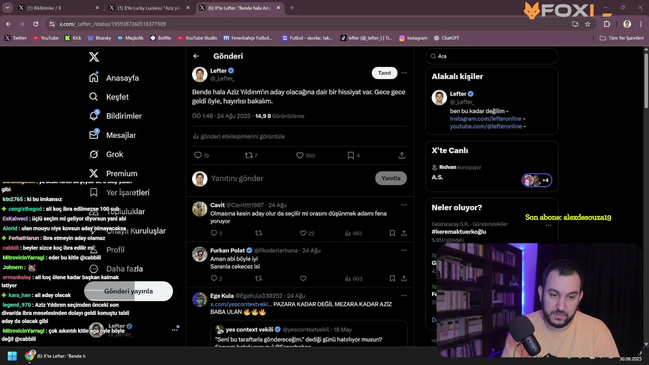
Task: Open x.com/yescontextvekil link in Ege Kula reply
Action: coord(241,304)
